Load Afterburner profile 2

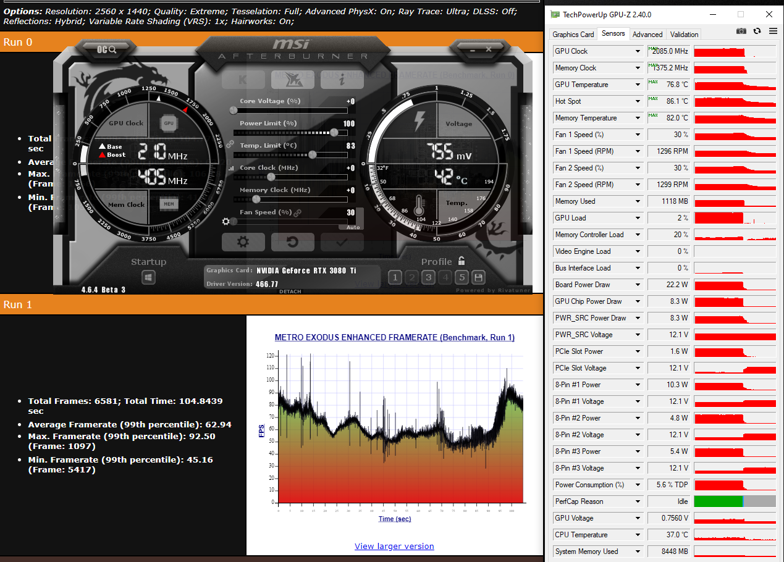(x=411, y=277)
